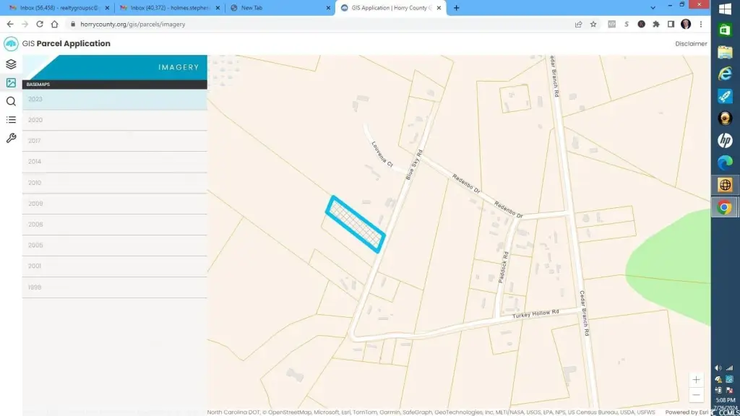
Task: Open Chrome three-dot menu
Action: (x=700, y=24)
